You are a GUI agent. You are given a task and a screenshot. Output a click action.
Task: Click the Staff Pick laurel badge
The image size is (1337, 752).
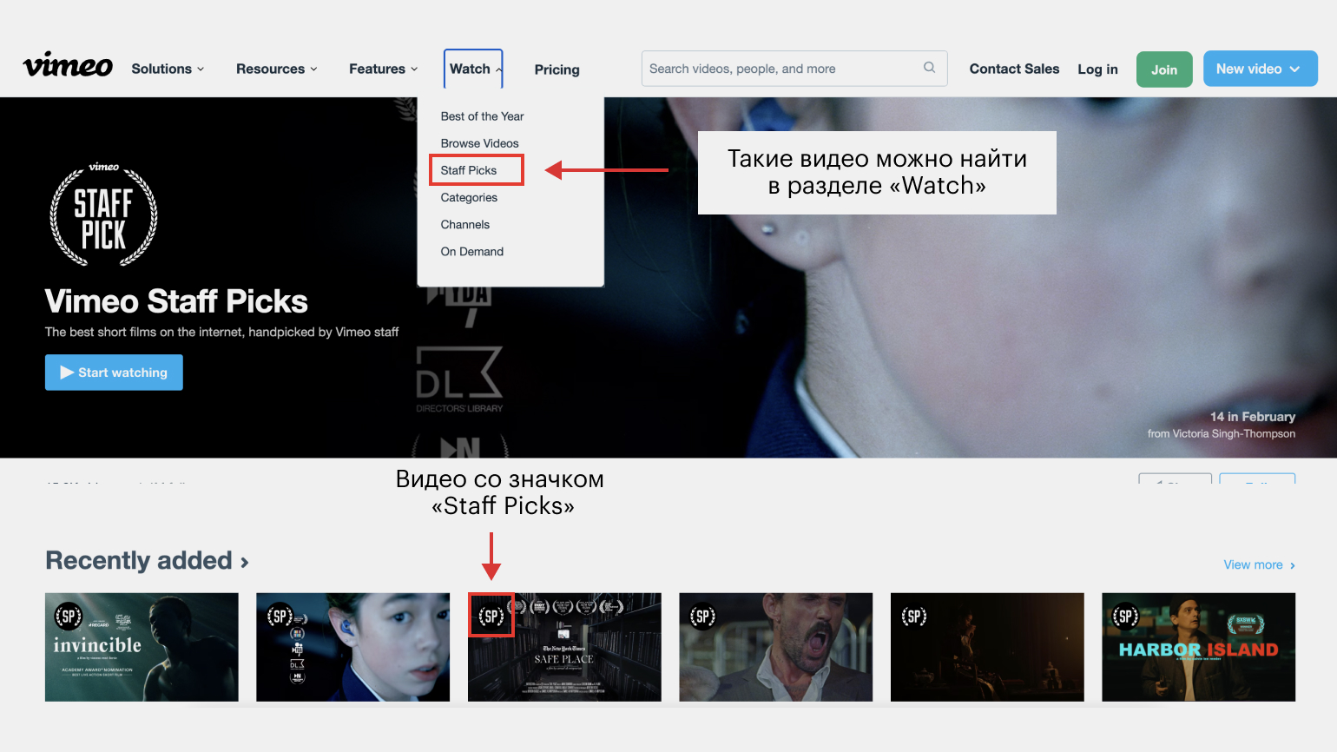coord(103,214)
